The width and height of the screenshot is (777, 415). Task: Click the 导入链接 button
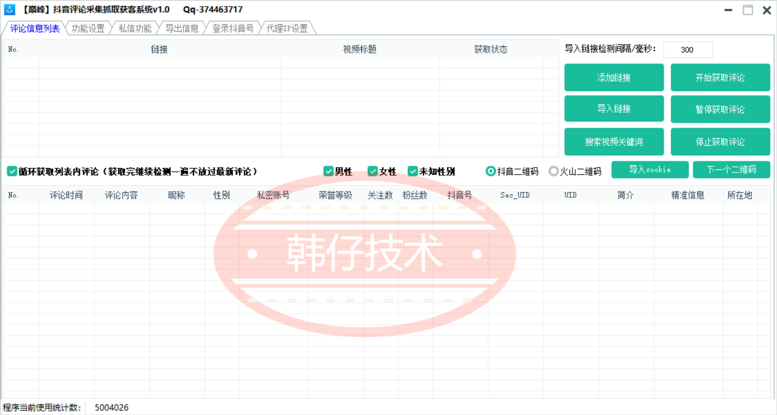613,109
